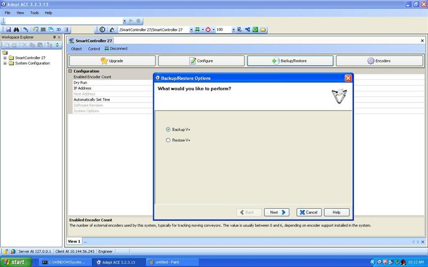
Task: Collapse the Configuration property group
Action: click(x=70, y=71)
